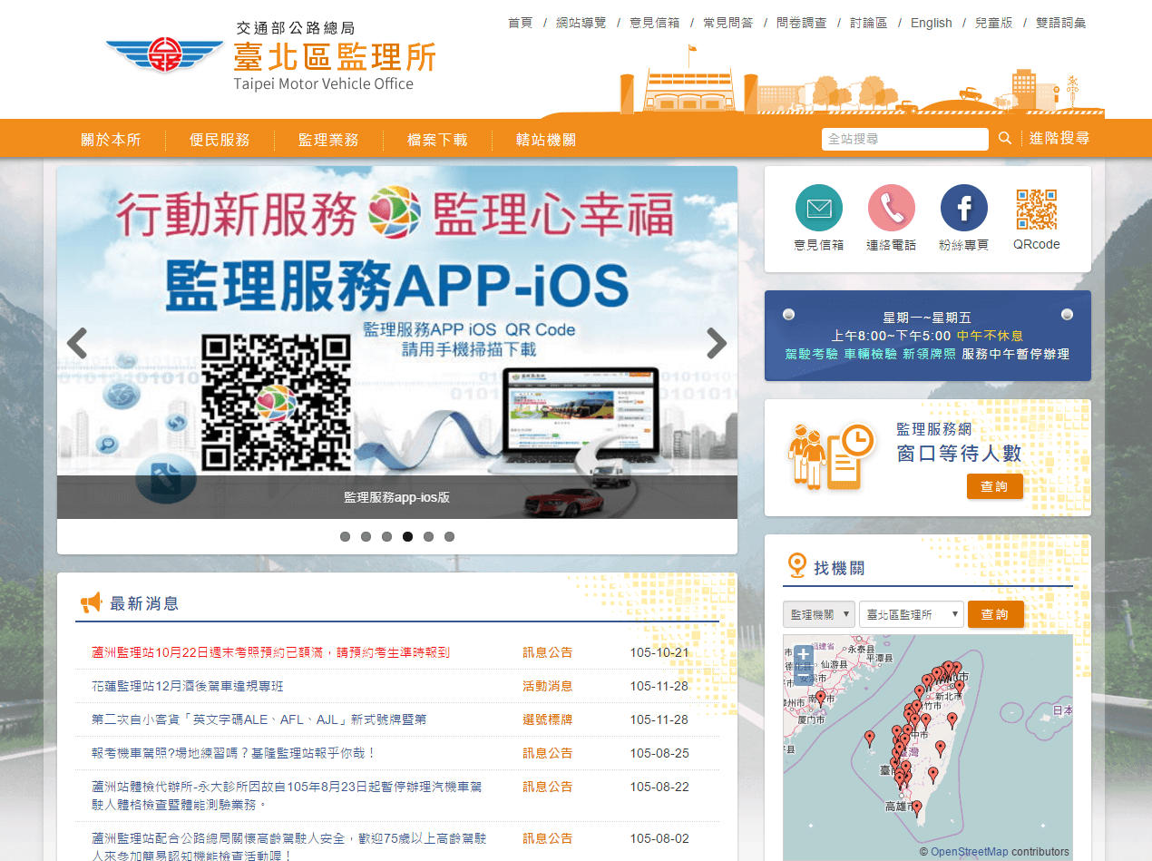The width and height of the screenshot is (1152, 861).
Task: Show previous carousel slide arrow
Action: click(x=78, y=343)
